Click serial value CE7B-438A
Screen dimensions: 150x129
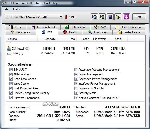point(118,49)
